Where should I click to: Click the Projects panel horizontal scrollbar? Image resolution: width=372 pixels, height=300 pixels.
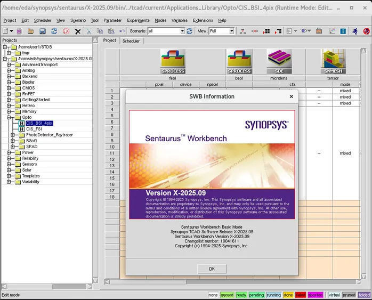(47, 287)
